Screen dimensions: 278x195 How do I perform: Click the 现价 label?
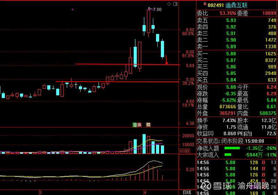click(x=202, y=87)
